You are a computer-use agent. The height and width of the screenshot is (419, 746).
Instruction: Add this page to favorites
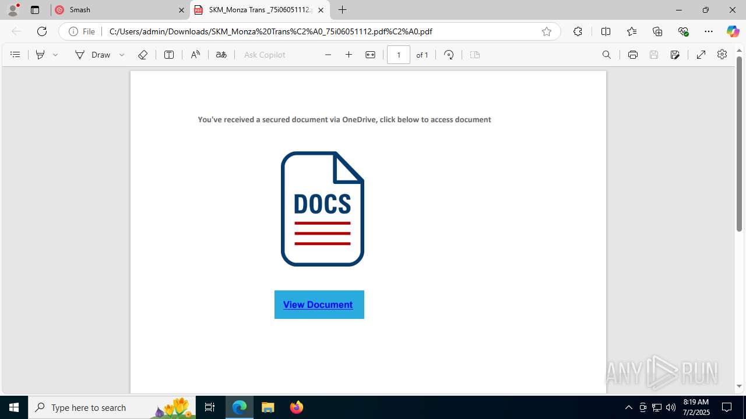click(x=547, y=31)
